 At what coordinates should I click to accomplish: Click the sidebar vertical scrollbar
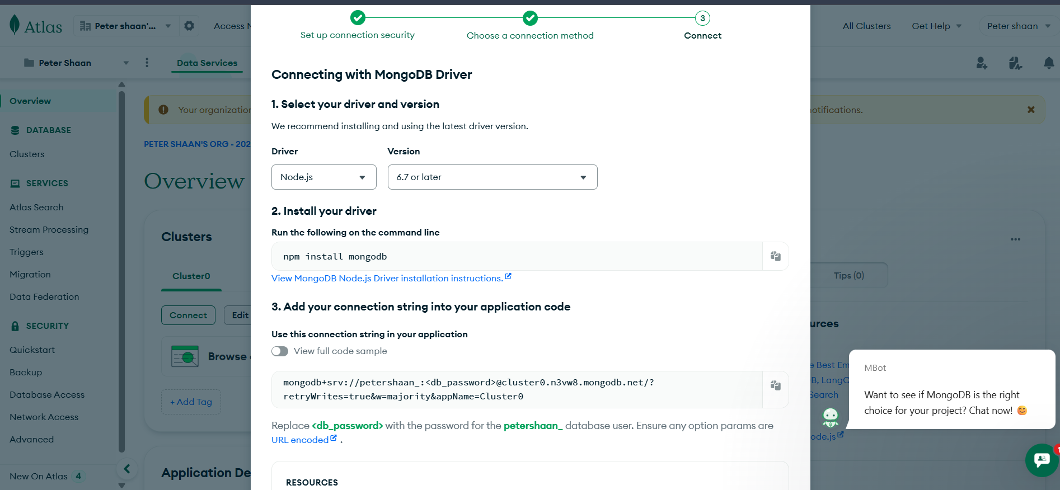tap(121, 271)
